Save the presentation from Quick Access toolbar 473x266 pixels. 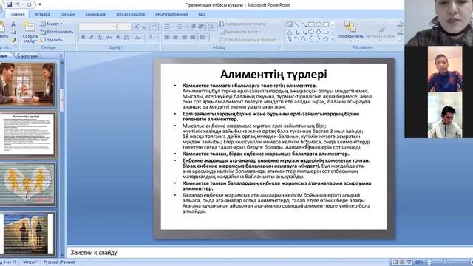(10, 5)
